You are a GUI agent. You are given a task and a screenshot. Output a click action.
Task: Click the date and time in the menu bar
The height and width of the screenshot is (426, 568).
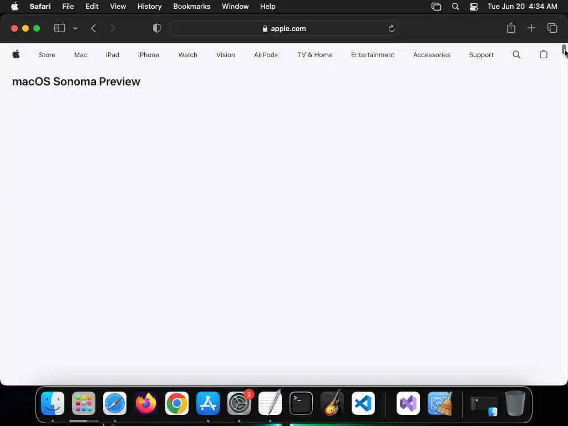[522, 7]
